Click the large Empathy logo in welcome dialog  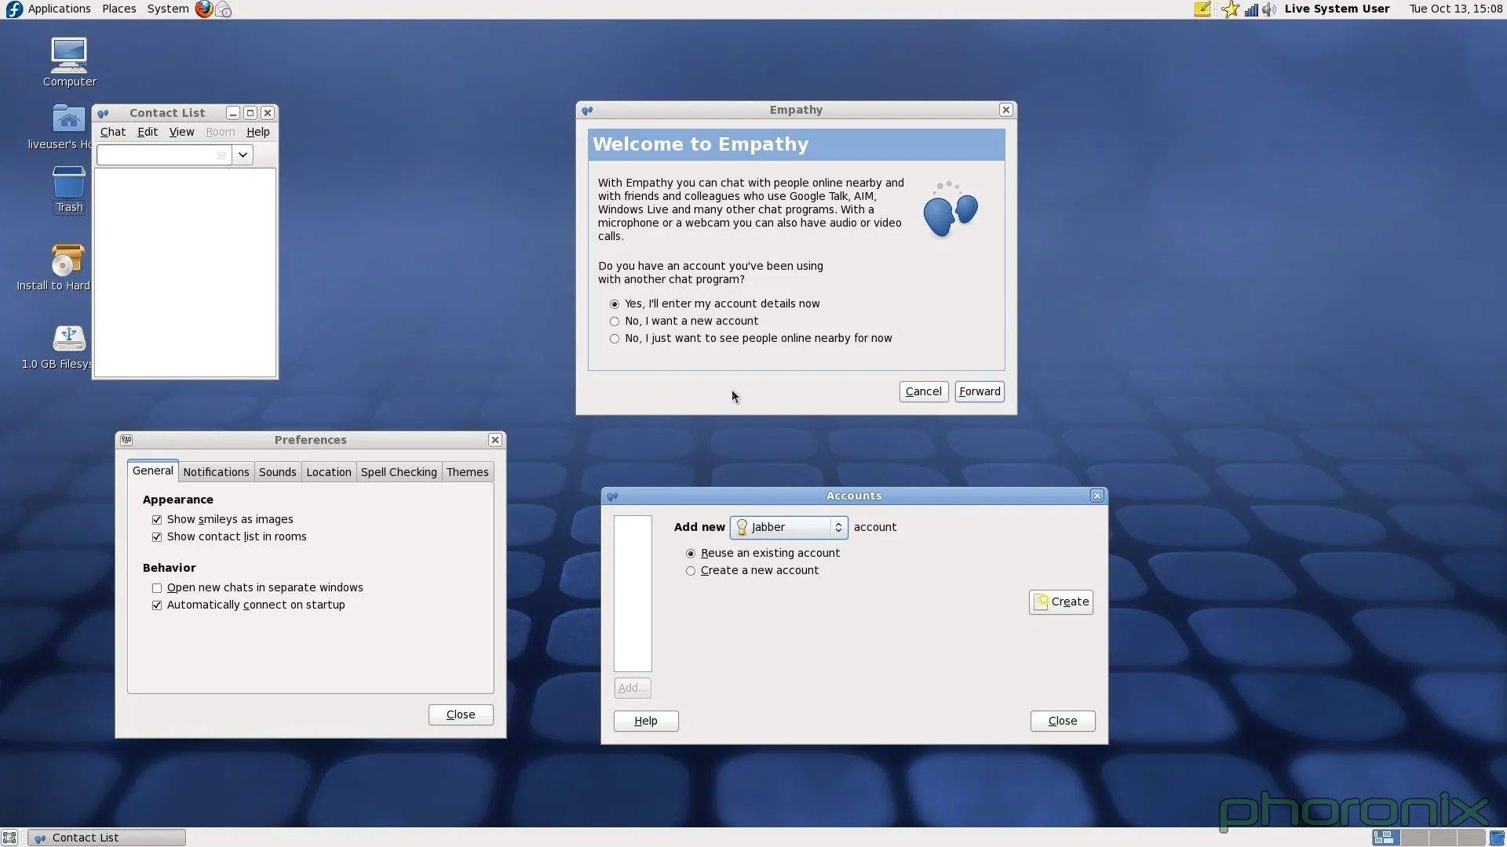[x=951, y=209]
